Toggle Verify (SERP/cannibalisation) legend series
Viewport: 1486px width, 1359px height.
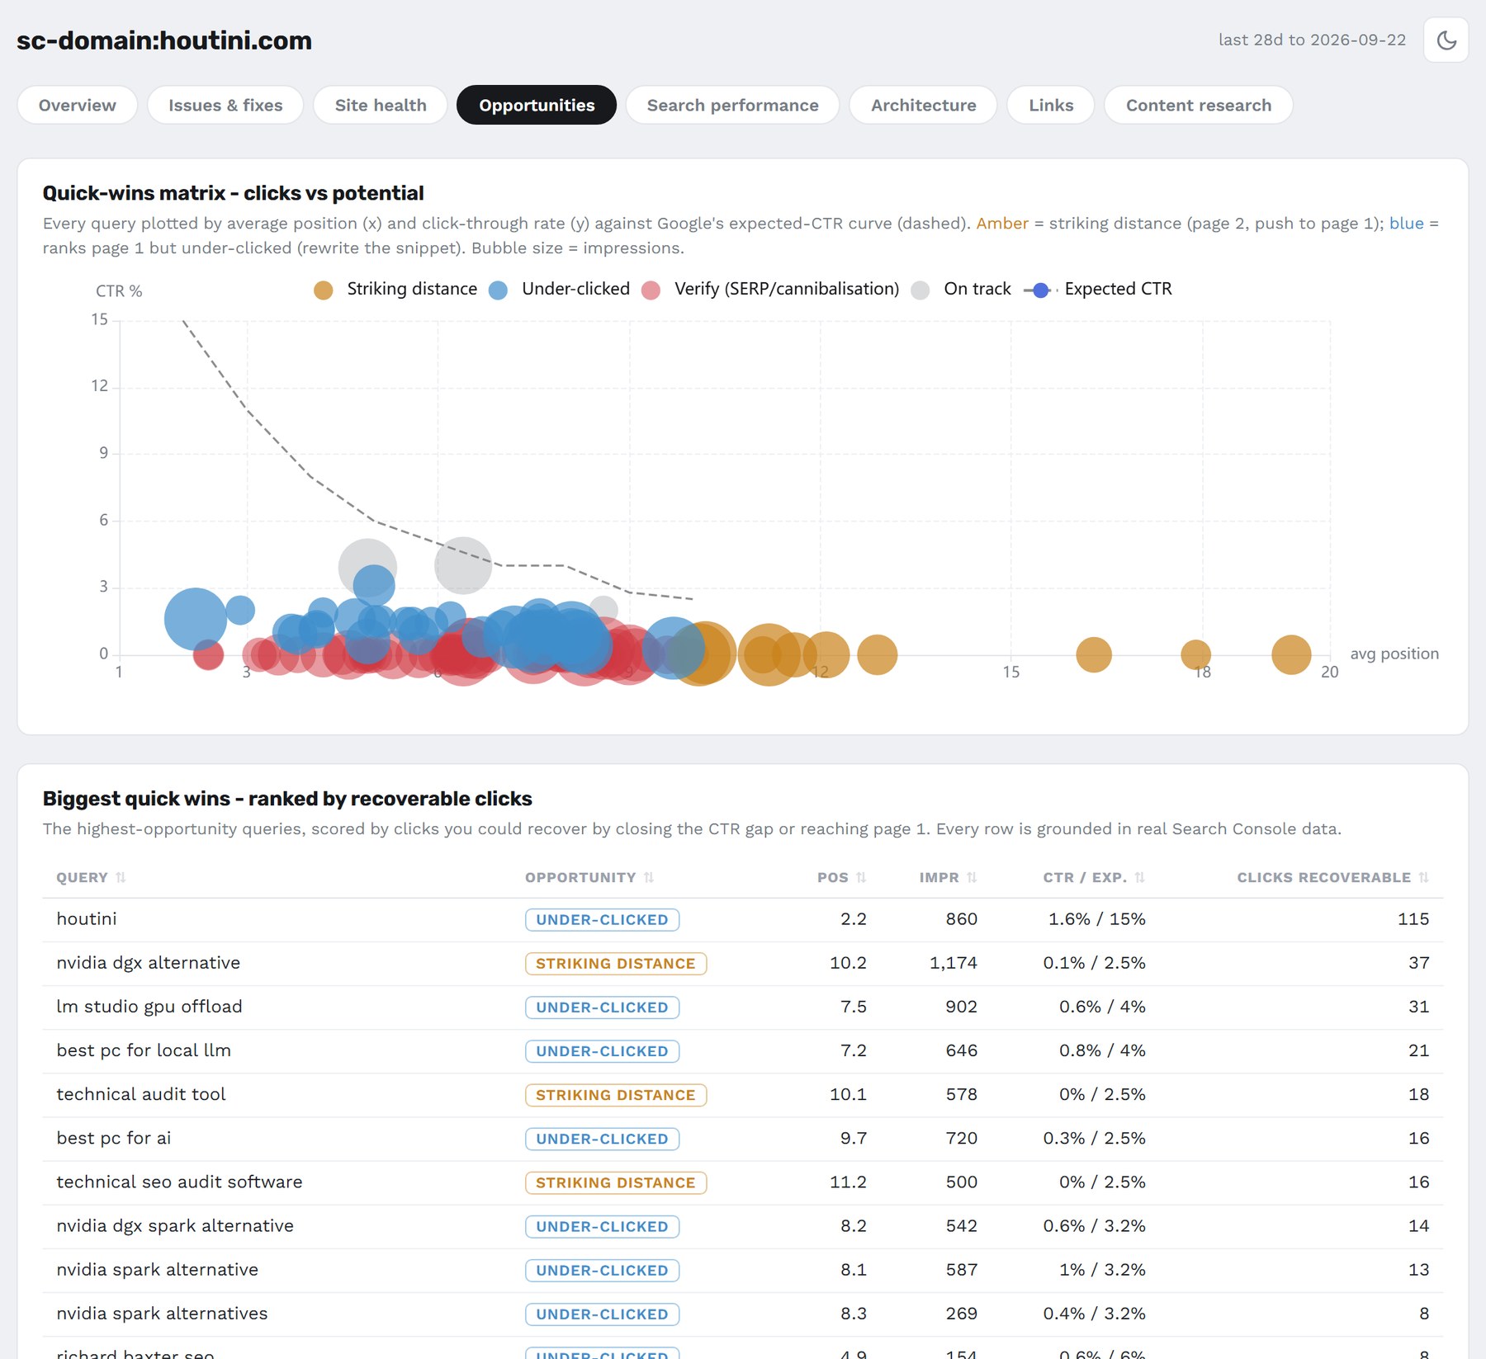770,290
